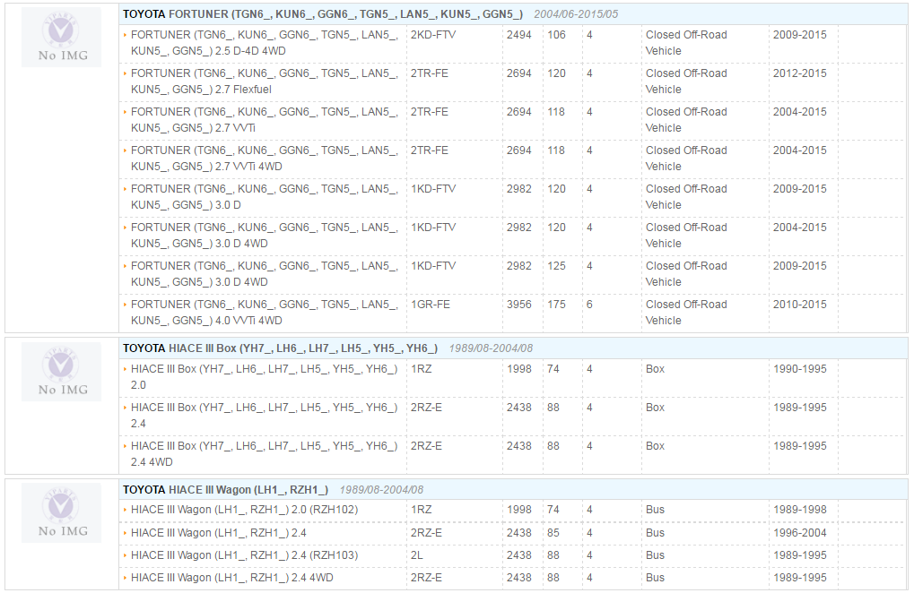Viewport: 914px width, 593px height.
Task: Open the TOYOTA HIACE III Wagon heading
Action: pos(225,489)
